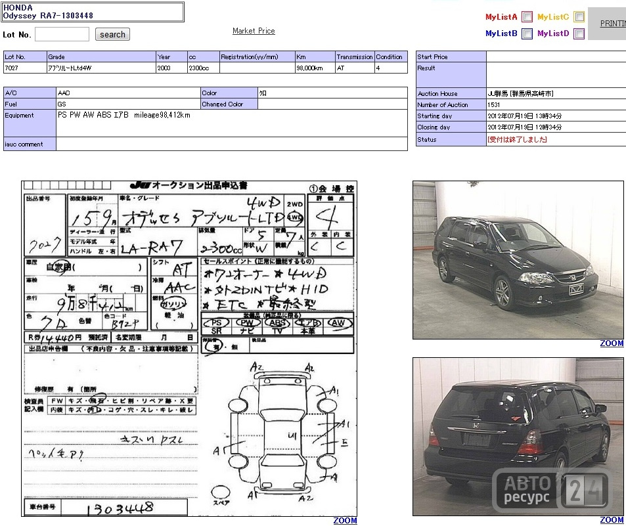Click the search button
Image resolution: width=626 pixels, height=526 pixels.
click(x=112, y=34)
